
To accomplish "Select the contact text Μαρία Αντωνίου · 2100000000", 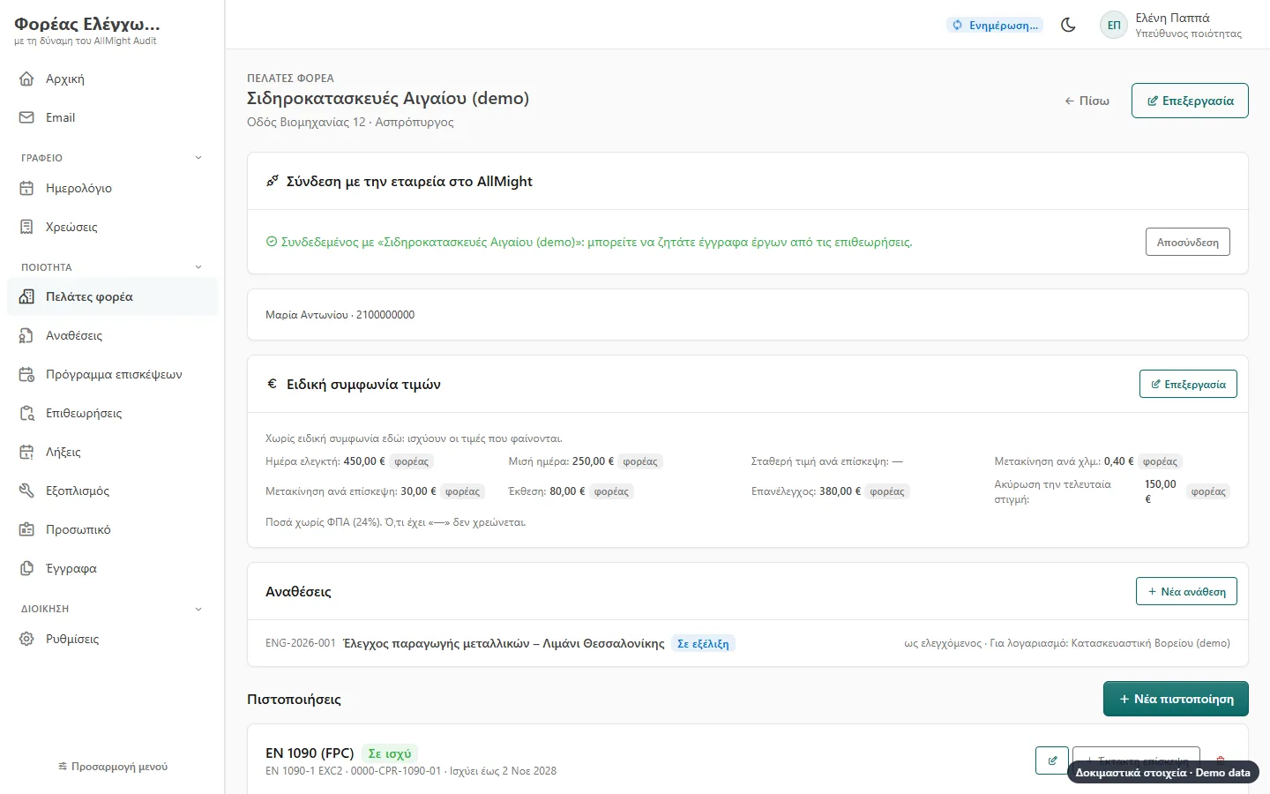I will (x=340, y=315).
